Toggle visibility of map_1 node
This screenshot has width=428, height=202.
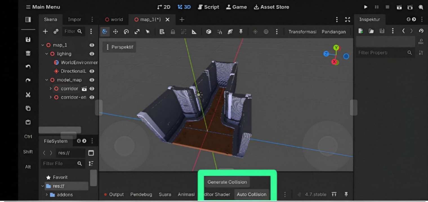[92, 45]
